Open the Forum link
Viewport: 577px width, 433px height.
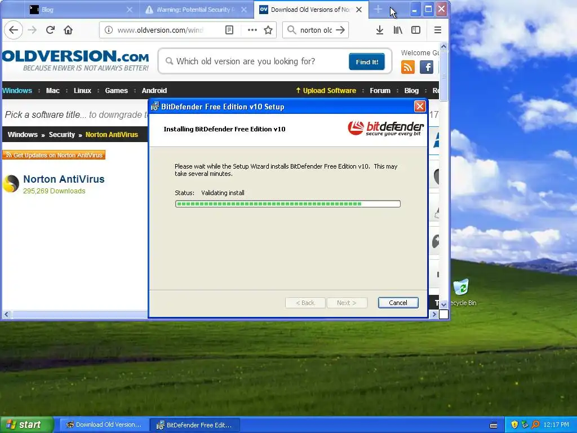(x=380, y=91)
